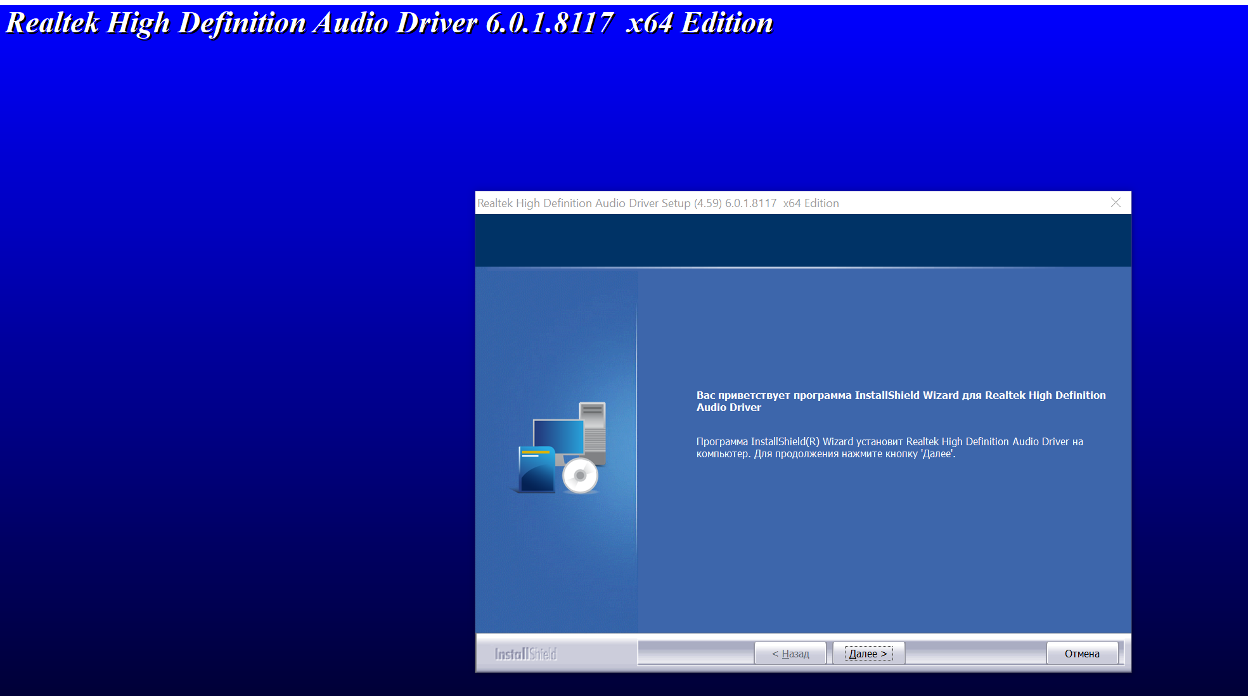Image resolution: width=1248 pixels, height=696 pixels.
Task: Click the paragraph starting 'Программа InstallShield(R) Wizard установит'
Action: (890, 447)
